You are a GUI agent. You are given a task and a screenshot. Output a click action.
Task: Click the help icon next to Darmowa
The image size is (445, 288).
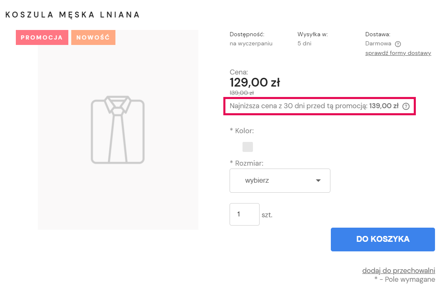[398, 44]
